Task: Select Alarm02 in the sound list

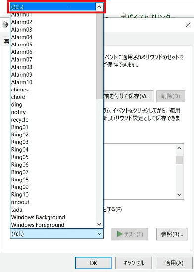Action: pyautogui.click(x=53, y=22)
